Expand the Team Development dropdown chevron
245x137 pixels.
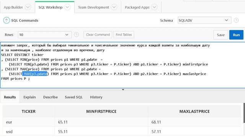(114, 7)
